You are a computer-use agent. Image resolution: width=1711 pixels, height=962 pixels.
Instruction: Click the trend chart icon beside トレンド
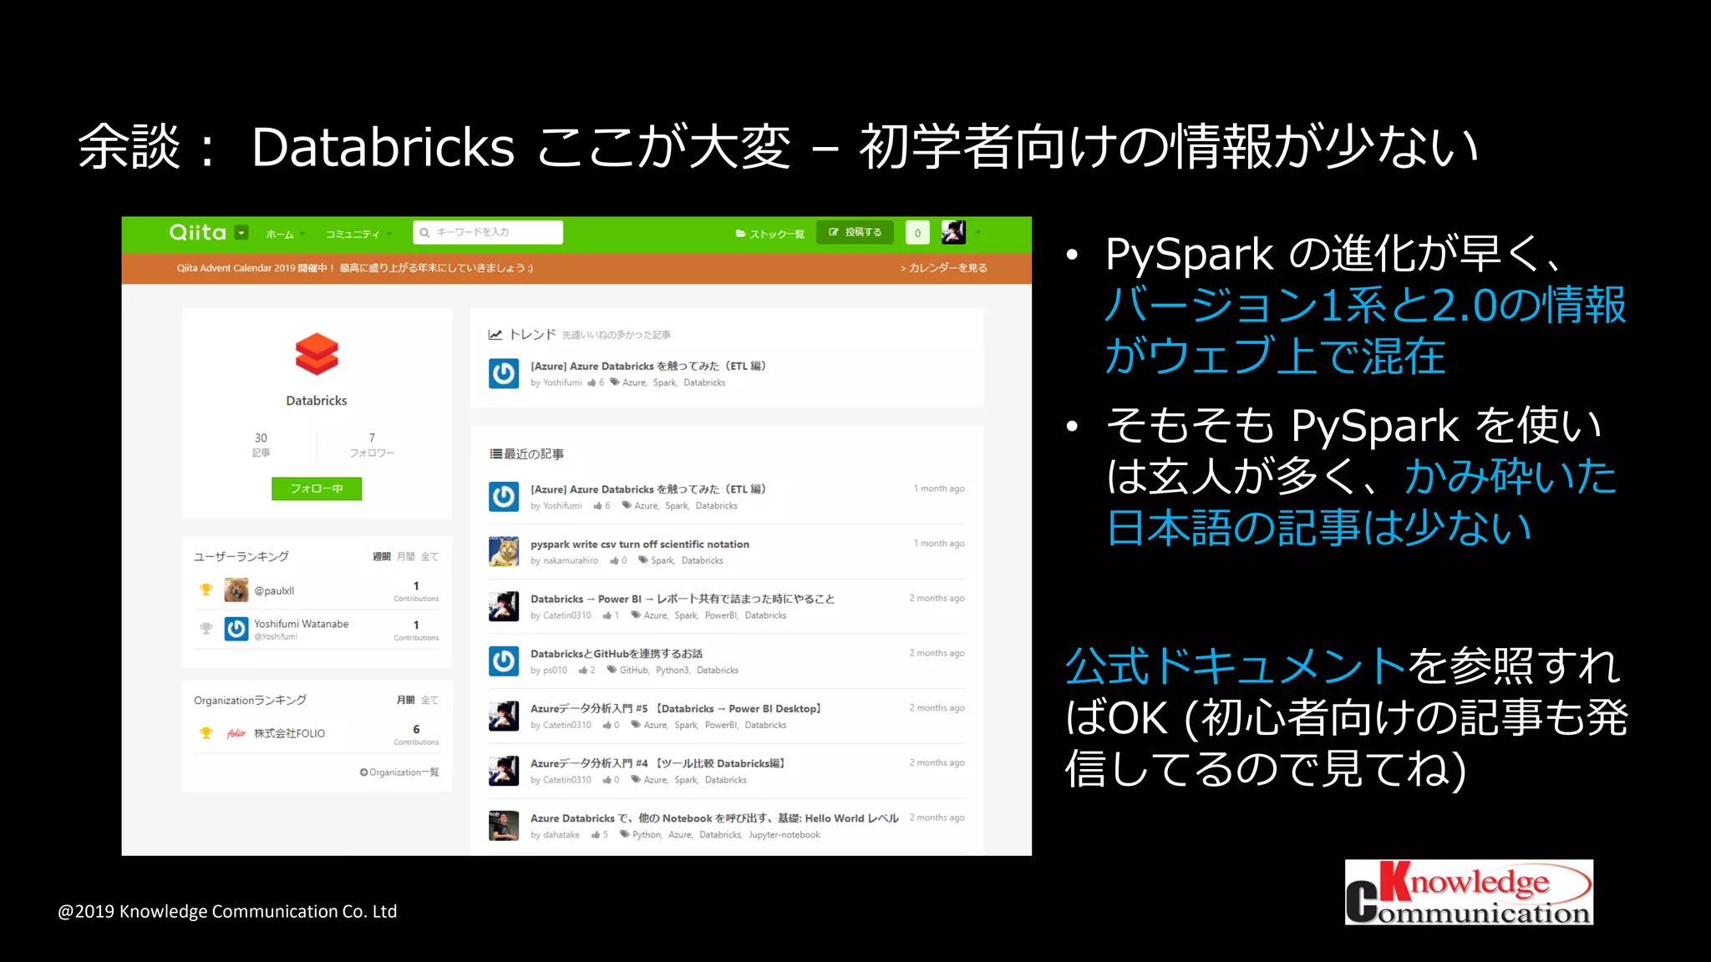coord(495,334)
